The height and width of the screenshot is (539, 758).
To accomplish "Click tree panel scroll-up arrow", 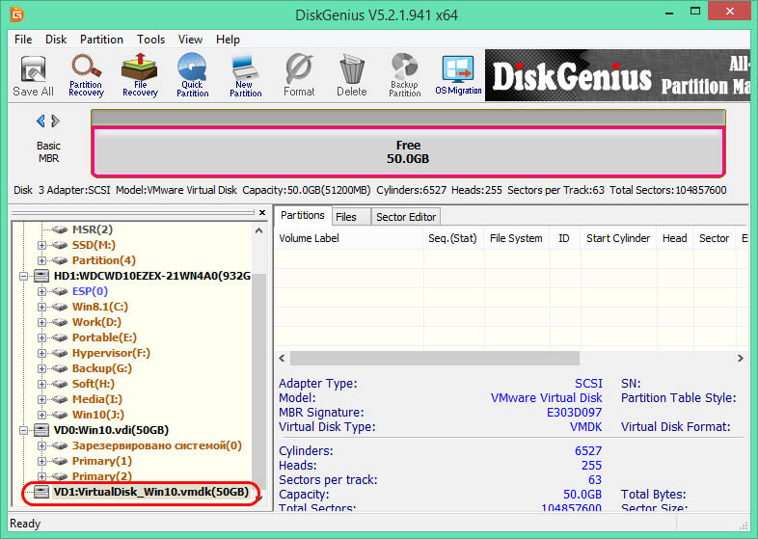I will [259, 230].
